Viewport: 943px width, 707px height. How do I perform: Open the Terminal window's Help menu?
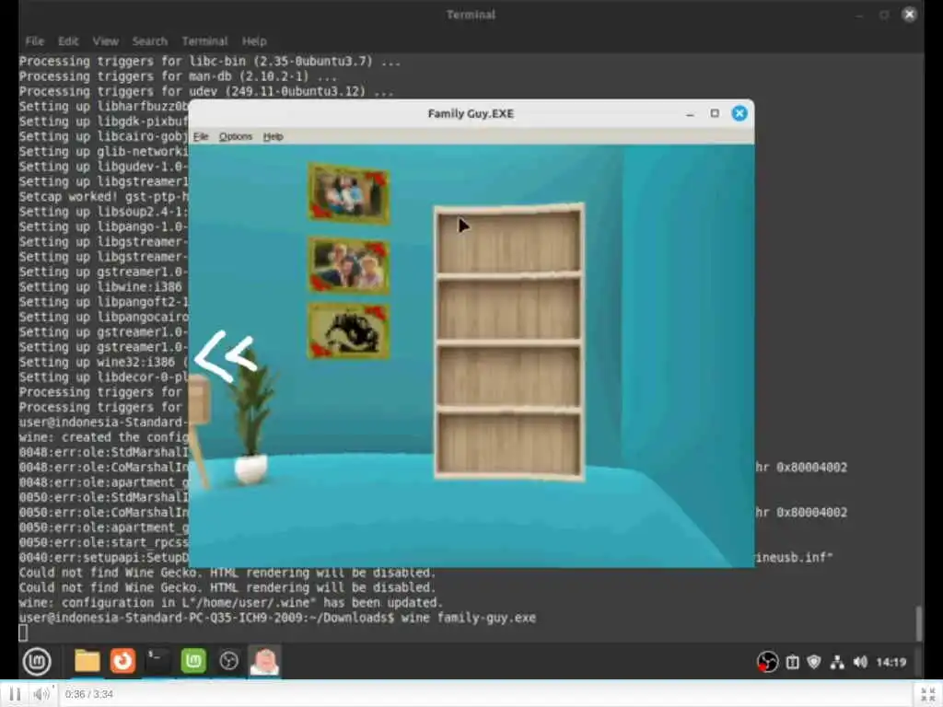[254, 41]
